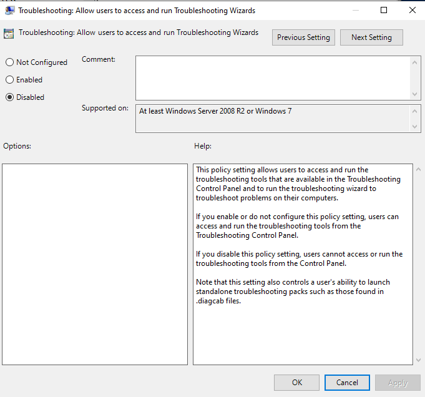Maximize the policy dialog window

pyautogui.click(x=384, y=11)
